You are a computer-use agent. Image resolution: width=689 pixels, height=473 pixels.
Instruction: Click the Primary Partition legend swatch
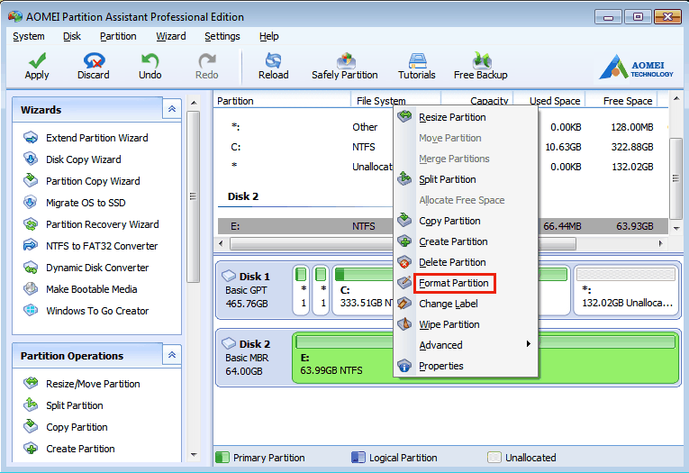click(x=222, y=457)
